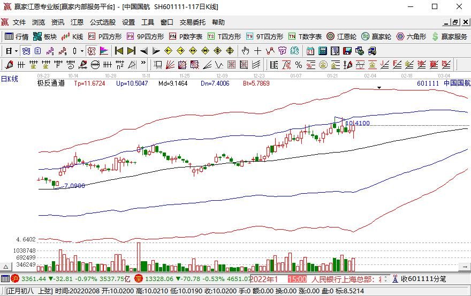Click the 沪 Shanghai index badge

pyautogui.click(x=15, y=278)
